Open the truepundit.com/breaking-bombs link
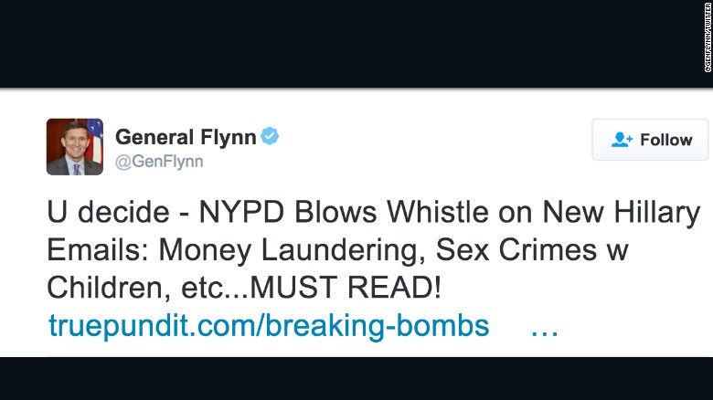713x400 pixels. coord(269,325)
